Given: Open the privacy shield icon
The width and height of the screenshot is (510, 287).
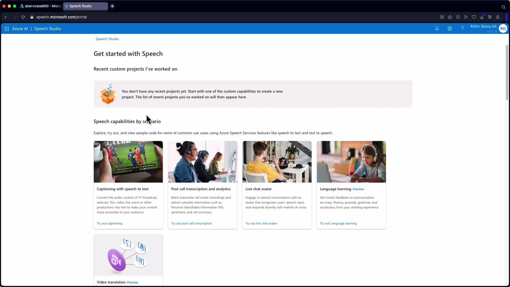Looking at the screenshot, I should 458,17.
